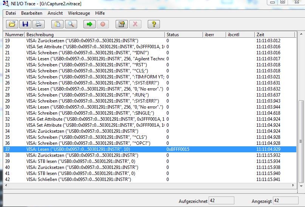Image resolution: width=305 pixels, height=207 pixels.
Task: Click the vertical scrollbar thumb
Action: click(301, 141)
